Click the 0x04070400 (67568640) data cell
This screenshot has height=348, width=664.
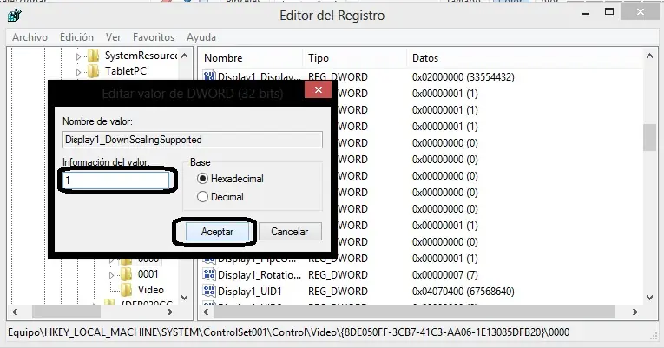click(x=463, y=292)
